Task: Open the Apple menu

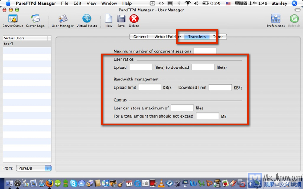Action: point(8,3)
